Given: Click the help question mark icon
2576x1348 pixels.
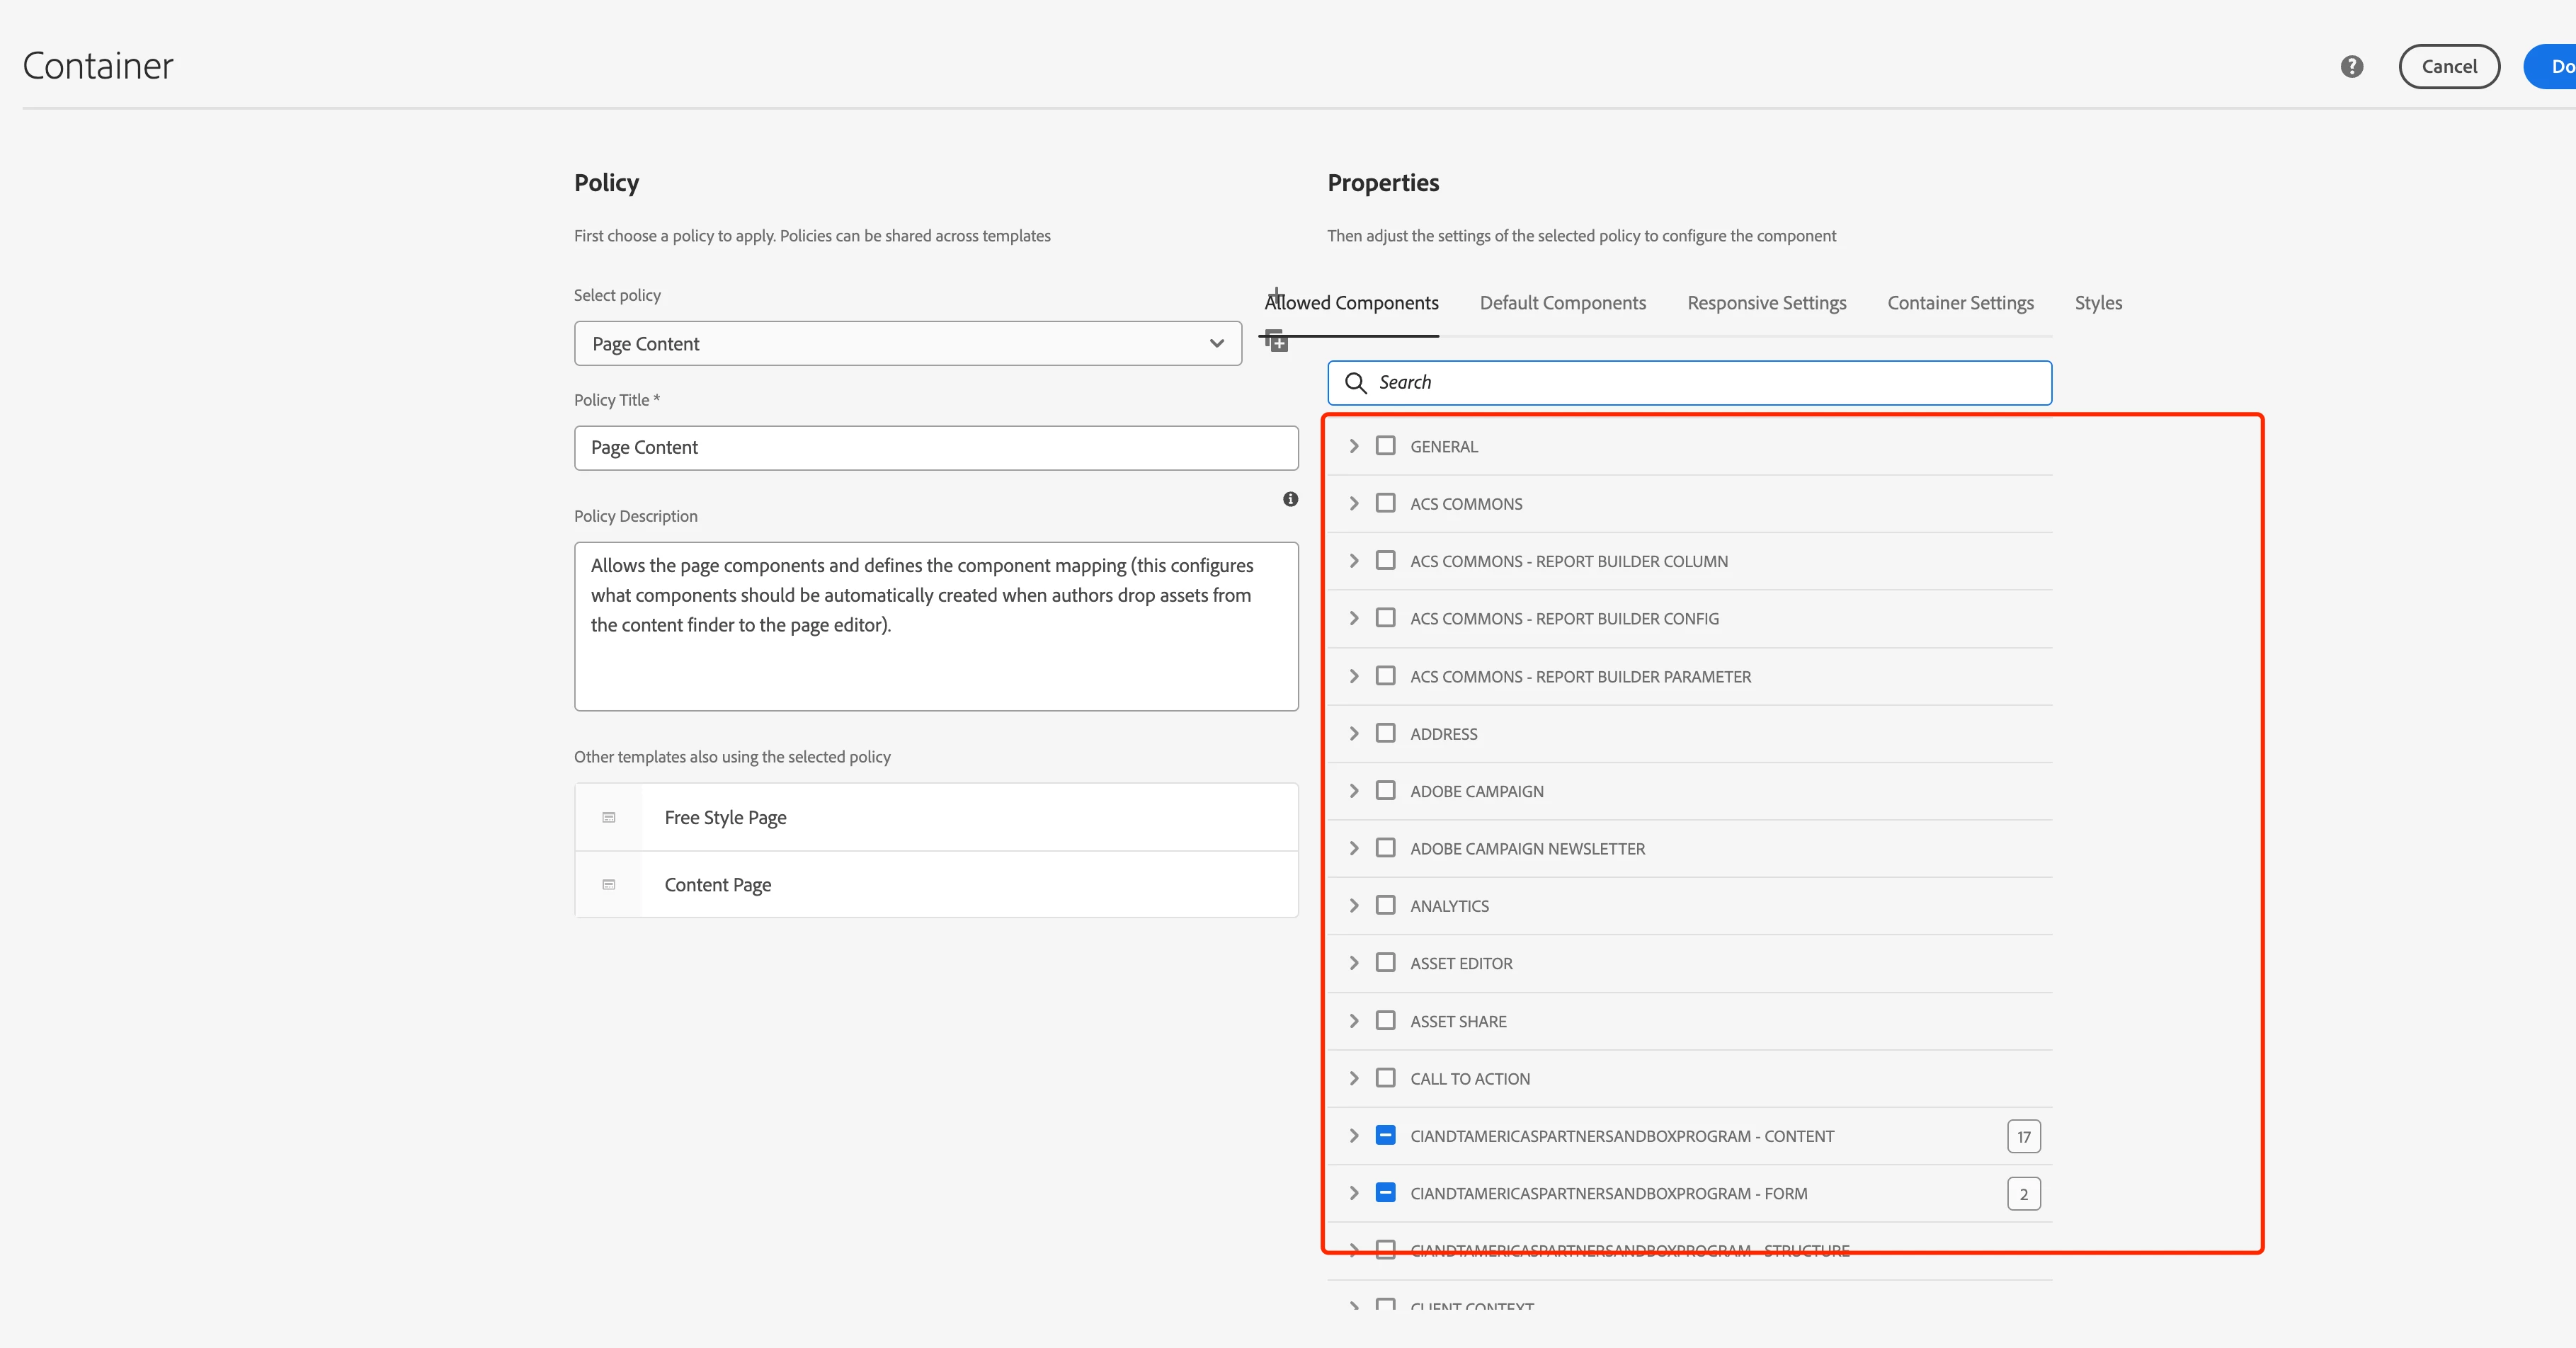Looking at the screenshot, I should 2351,66.
